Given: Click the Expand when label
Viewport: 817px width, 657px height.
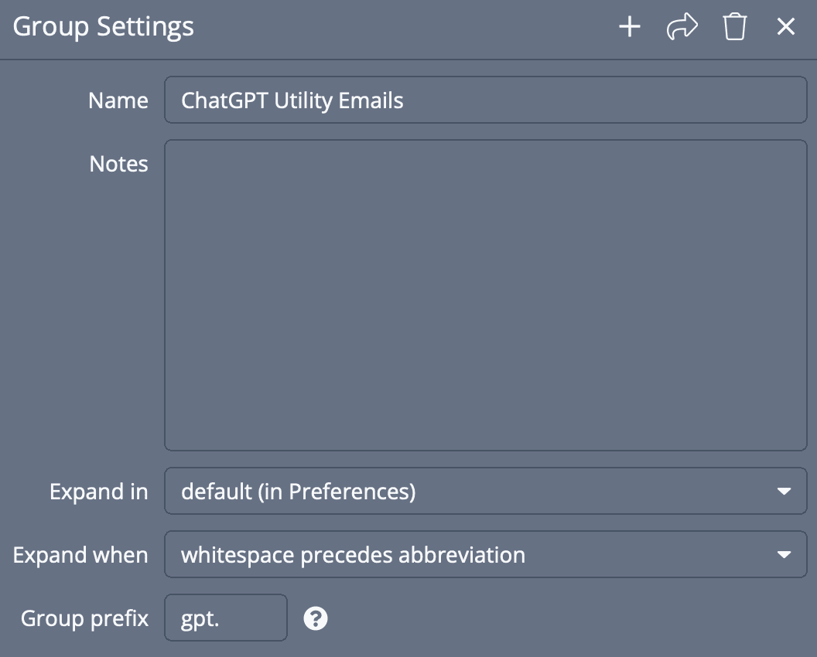Looking at the screenshot, I should click(80, 555).
